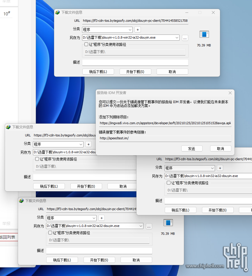Start the download with 开始下载(S) in the top dialog
Screen dimensions: 252x276
point(135,72)
